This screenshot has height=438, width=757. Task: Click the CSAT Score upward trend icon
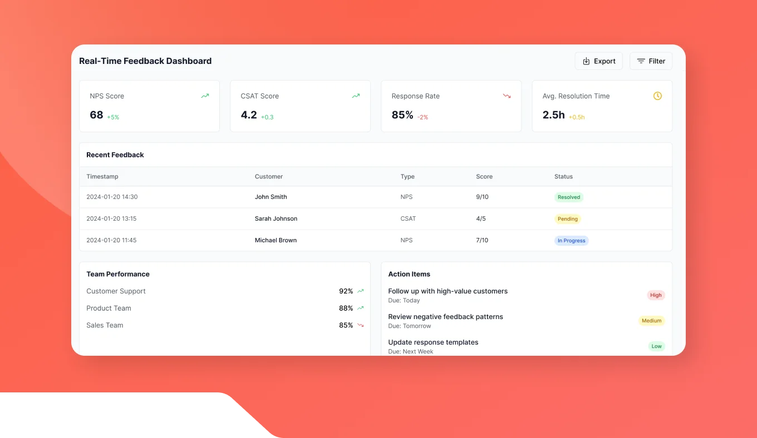(x=356, y=96)
